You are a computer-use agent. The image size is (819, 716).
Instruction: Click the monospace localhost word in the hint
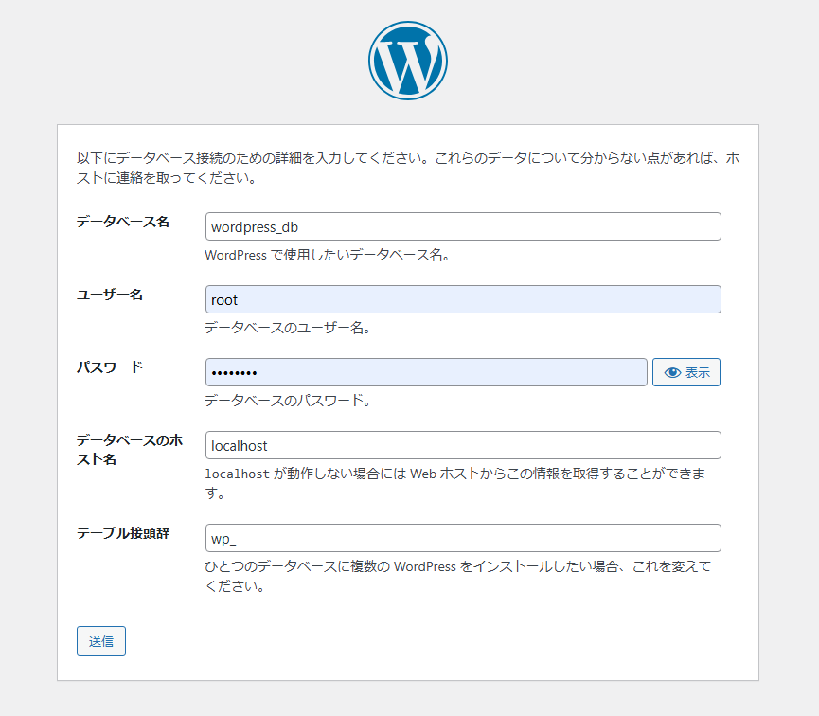238,474
